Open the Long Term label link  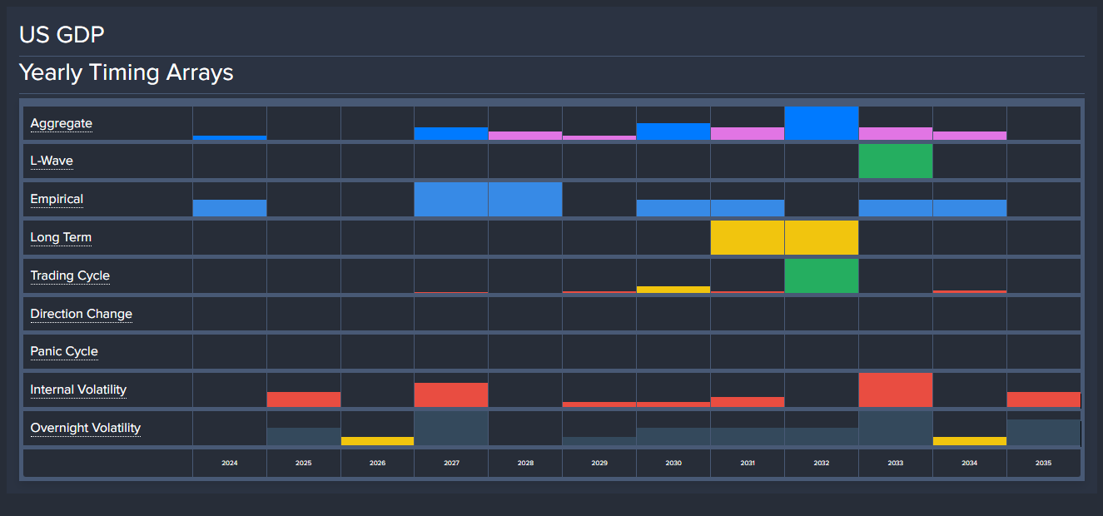61,238
